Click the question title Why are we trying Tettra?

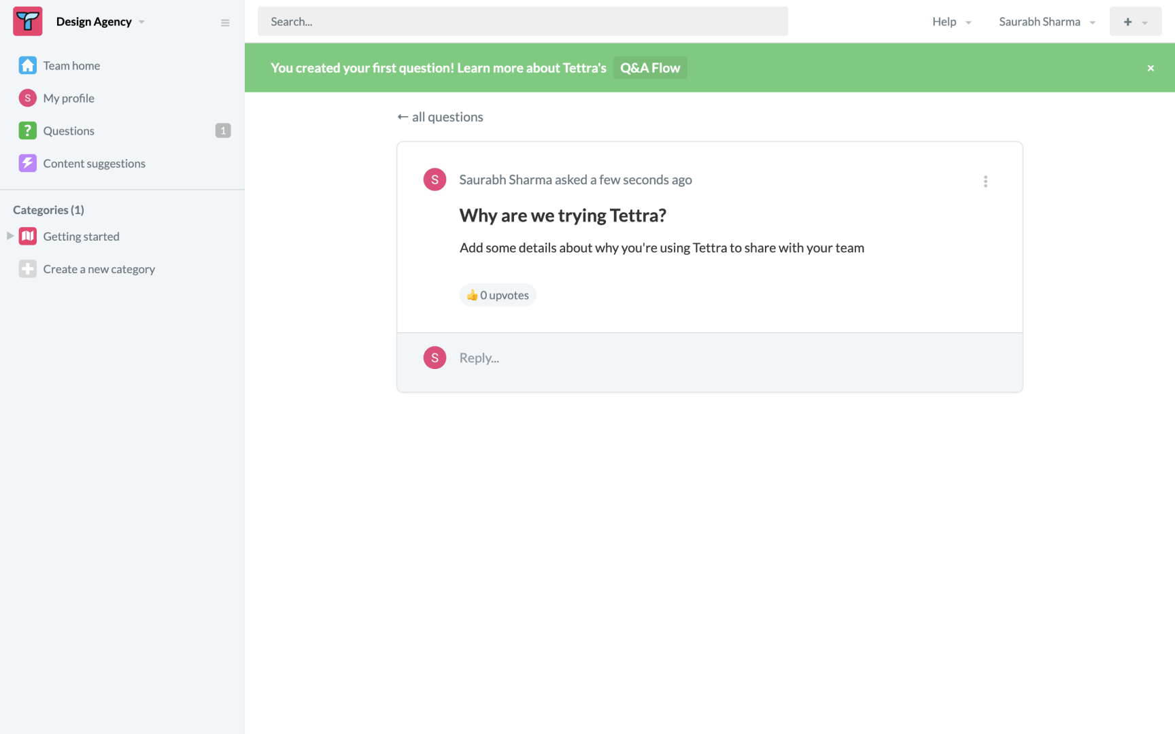point(563,215)
